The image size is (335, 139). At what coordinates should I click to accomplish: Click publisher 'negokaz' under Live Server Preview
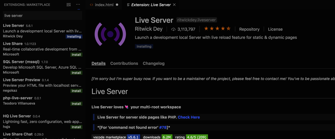(x=10, y=90)
